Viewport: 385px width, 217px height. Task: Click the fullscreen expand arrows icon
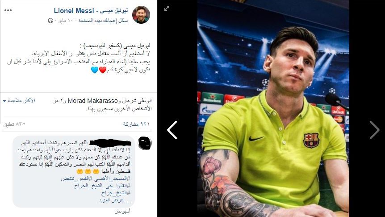coord(167,9)
